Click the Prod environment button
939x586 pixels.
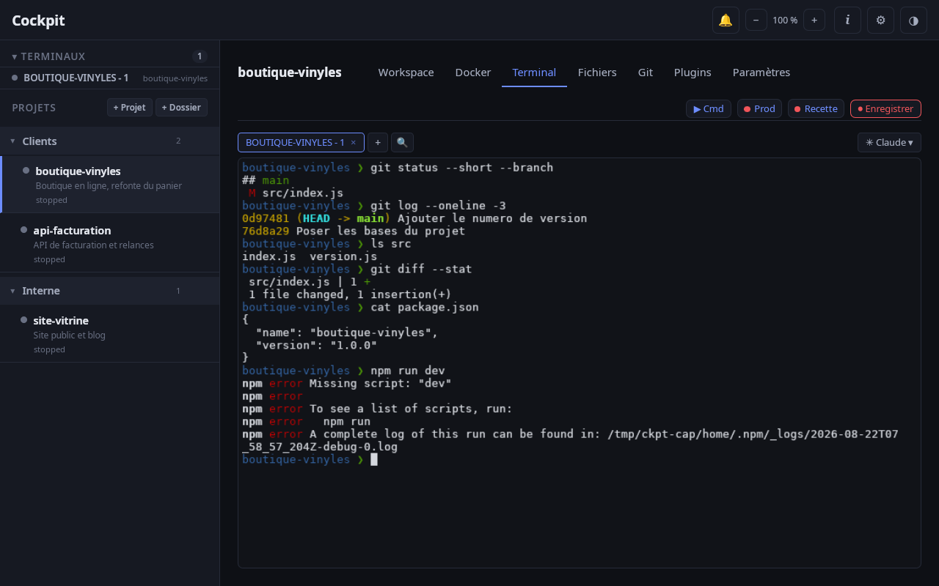tap(759, 108)
